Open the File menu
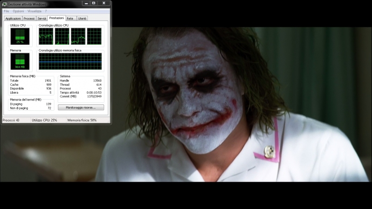372x209 pixels. click(7, 11)
